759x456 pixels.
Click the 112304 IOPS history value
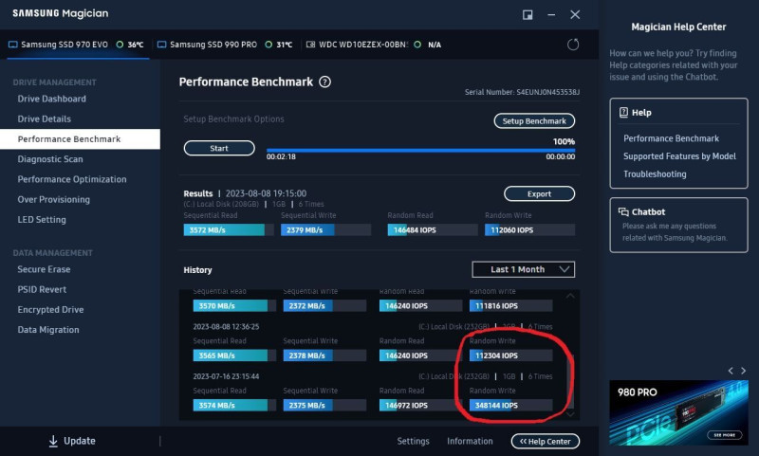click(x=510, y=356)
